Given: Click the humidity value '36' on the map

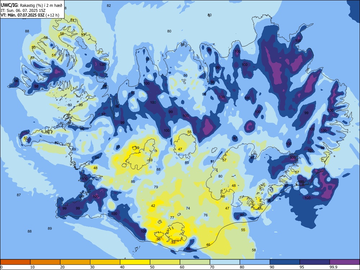Looking at the screenshot, I should coord(158,239).
